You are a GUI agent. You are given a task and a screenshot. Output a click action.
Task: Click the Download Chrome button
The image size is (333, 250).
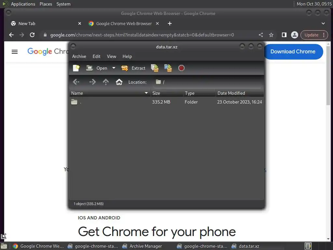tap(293, 52)
